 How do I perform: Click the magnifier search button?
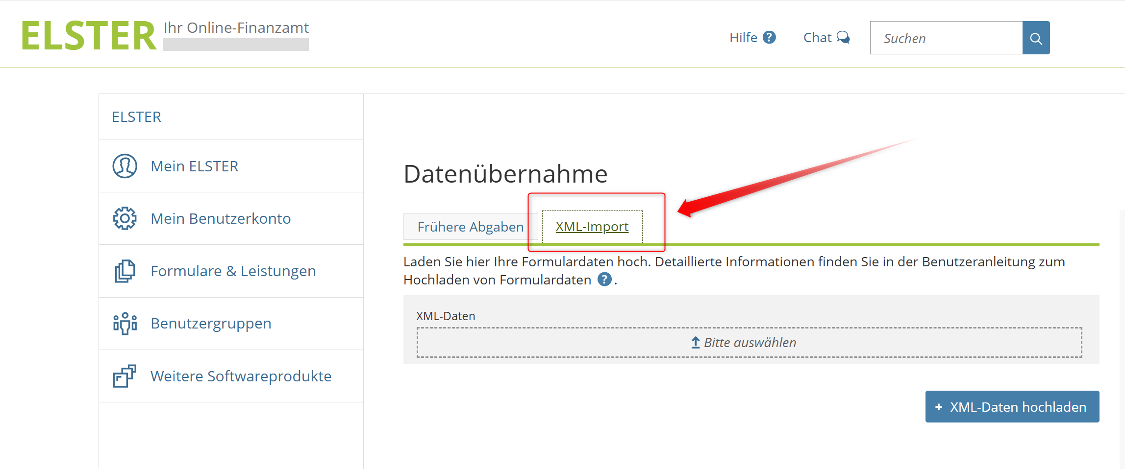coord(1036,38)
